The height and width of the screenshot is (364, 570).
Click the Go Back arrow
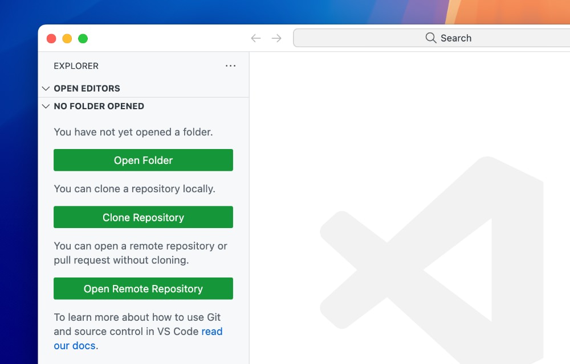[x=256, y=38]
